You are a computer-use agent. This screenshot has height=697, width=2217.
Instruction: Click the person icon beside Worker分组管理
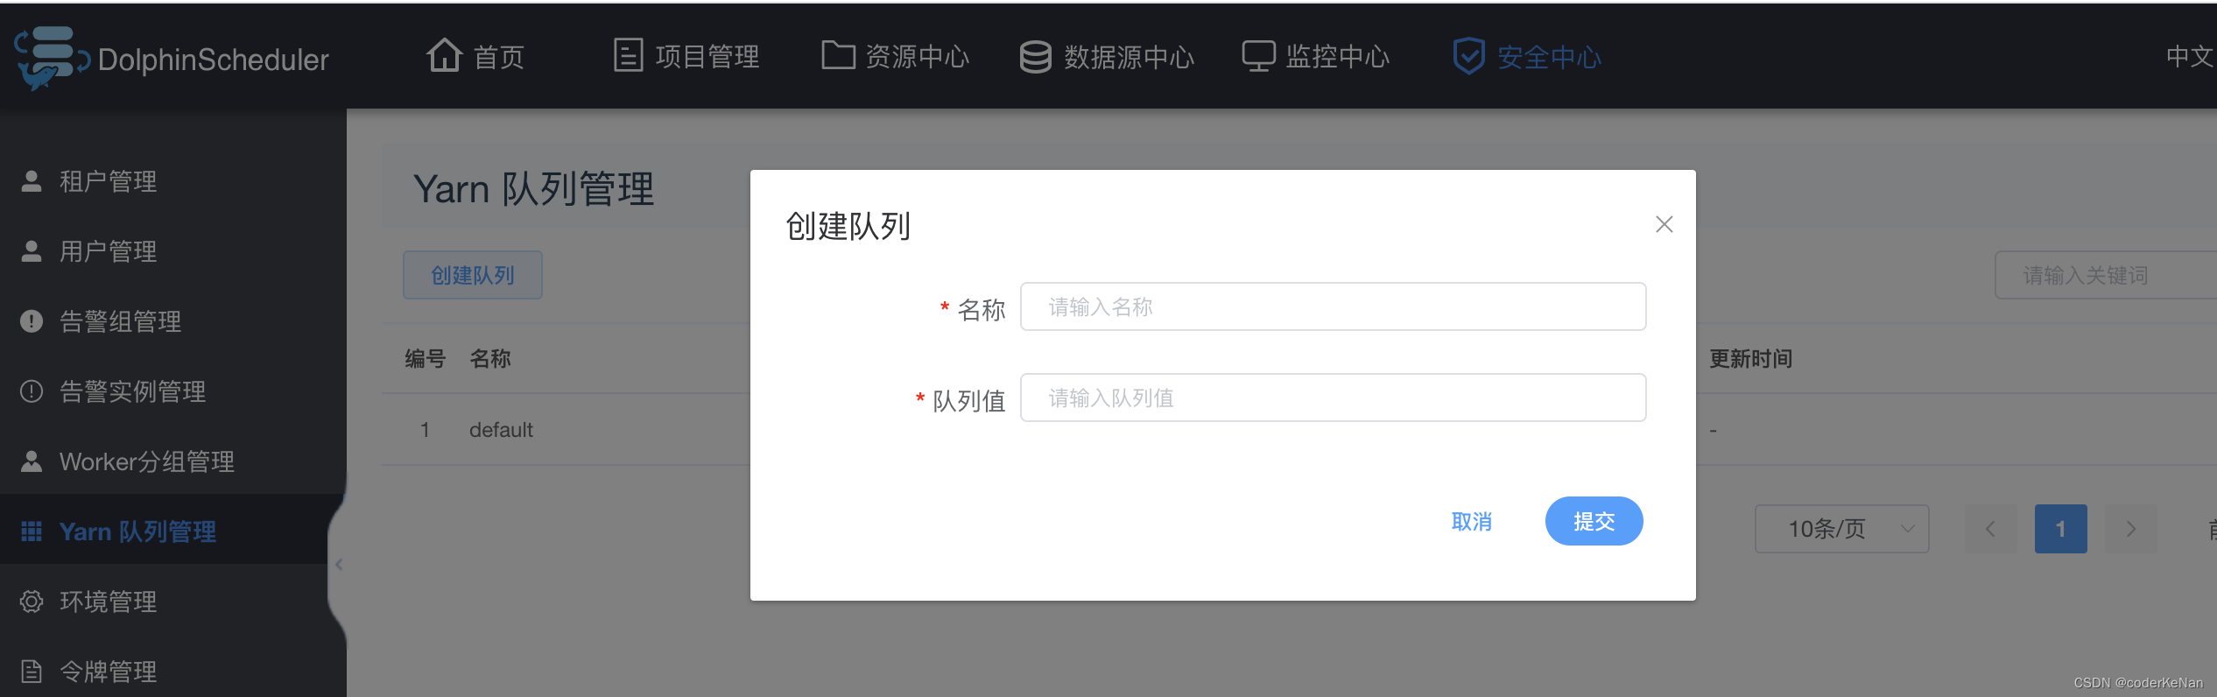tap(32, 461)
